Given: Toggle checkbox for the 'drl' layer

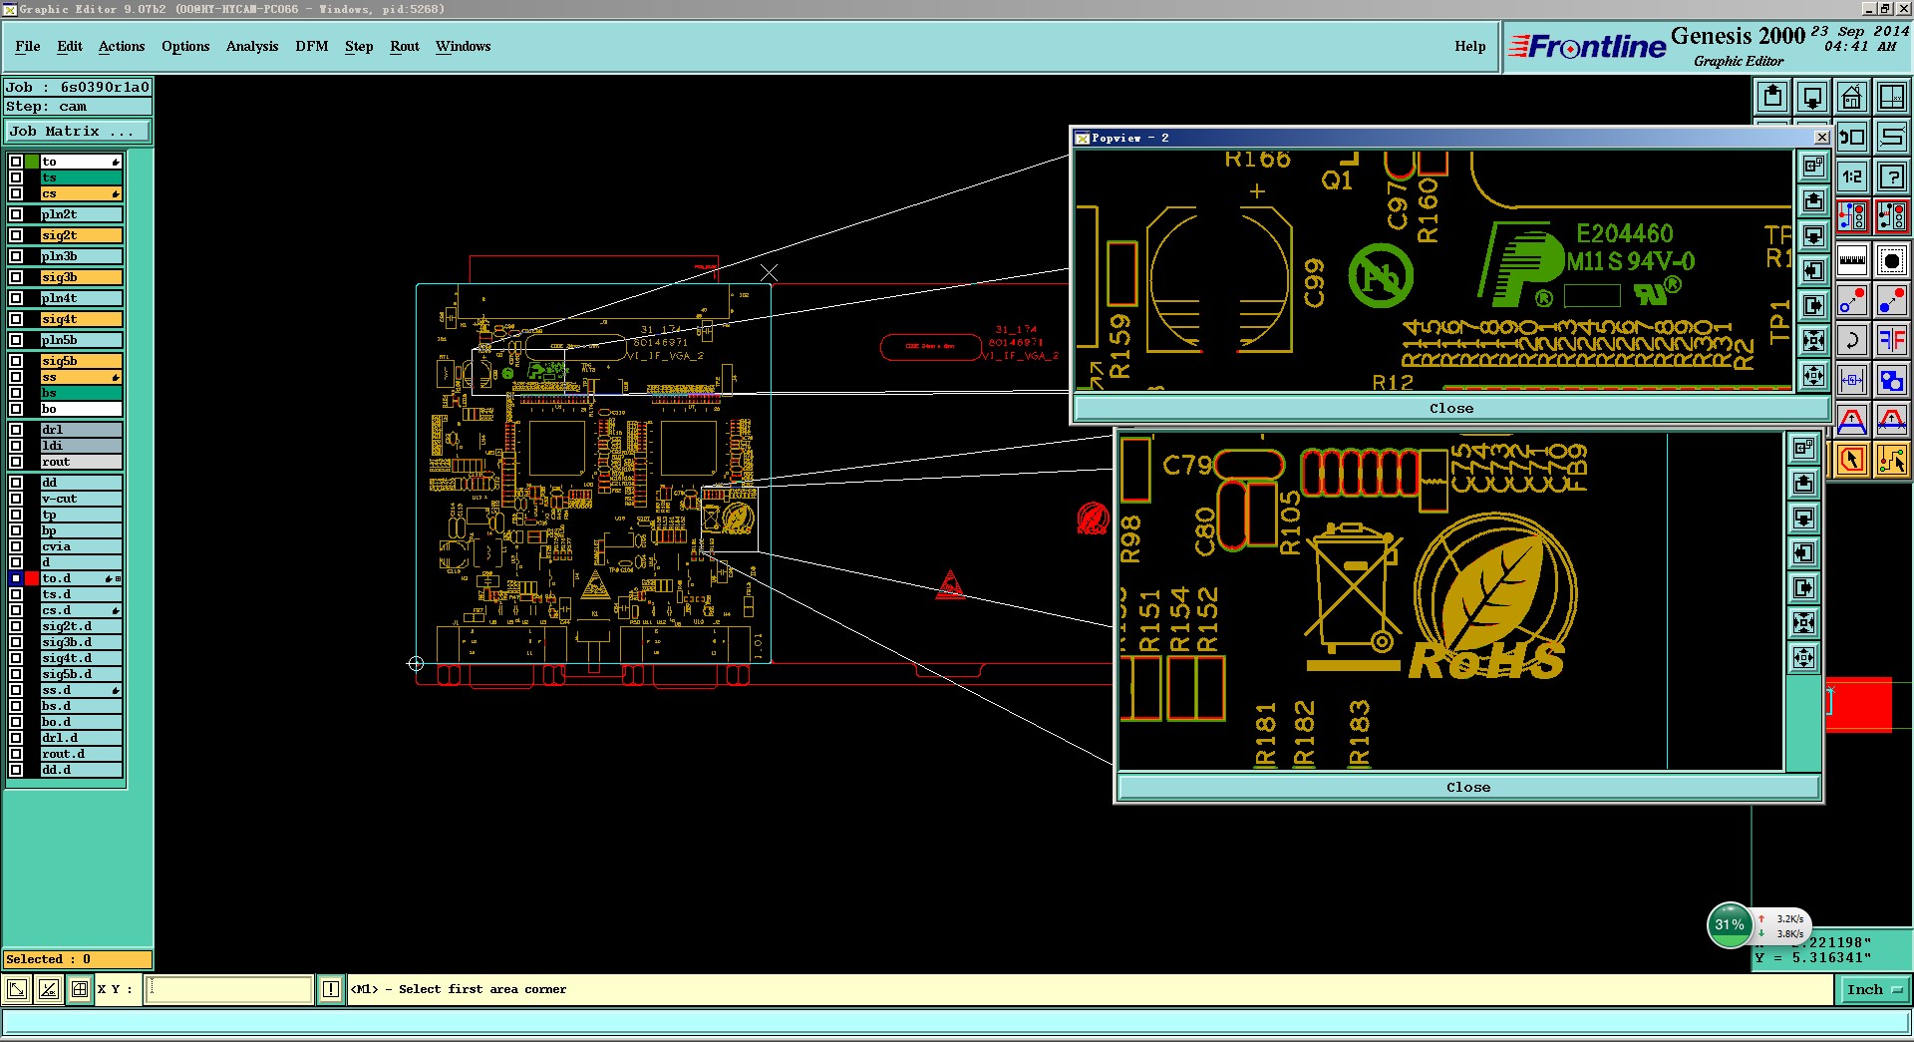Looking at the screenshot, I should click(16, 430).
